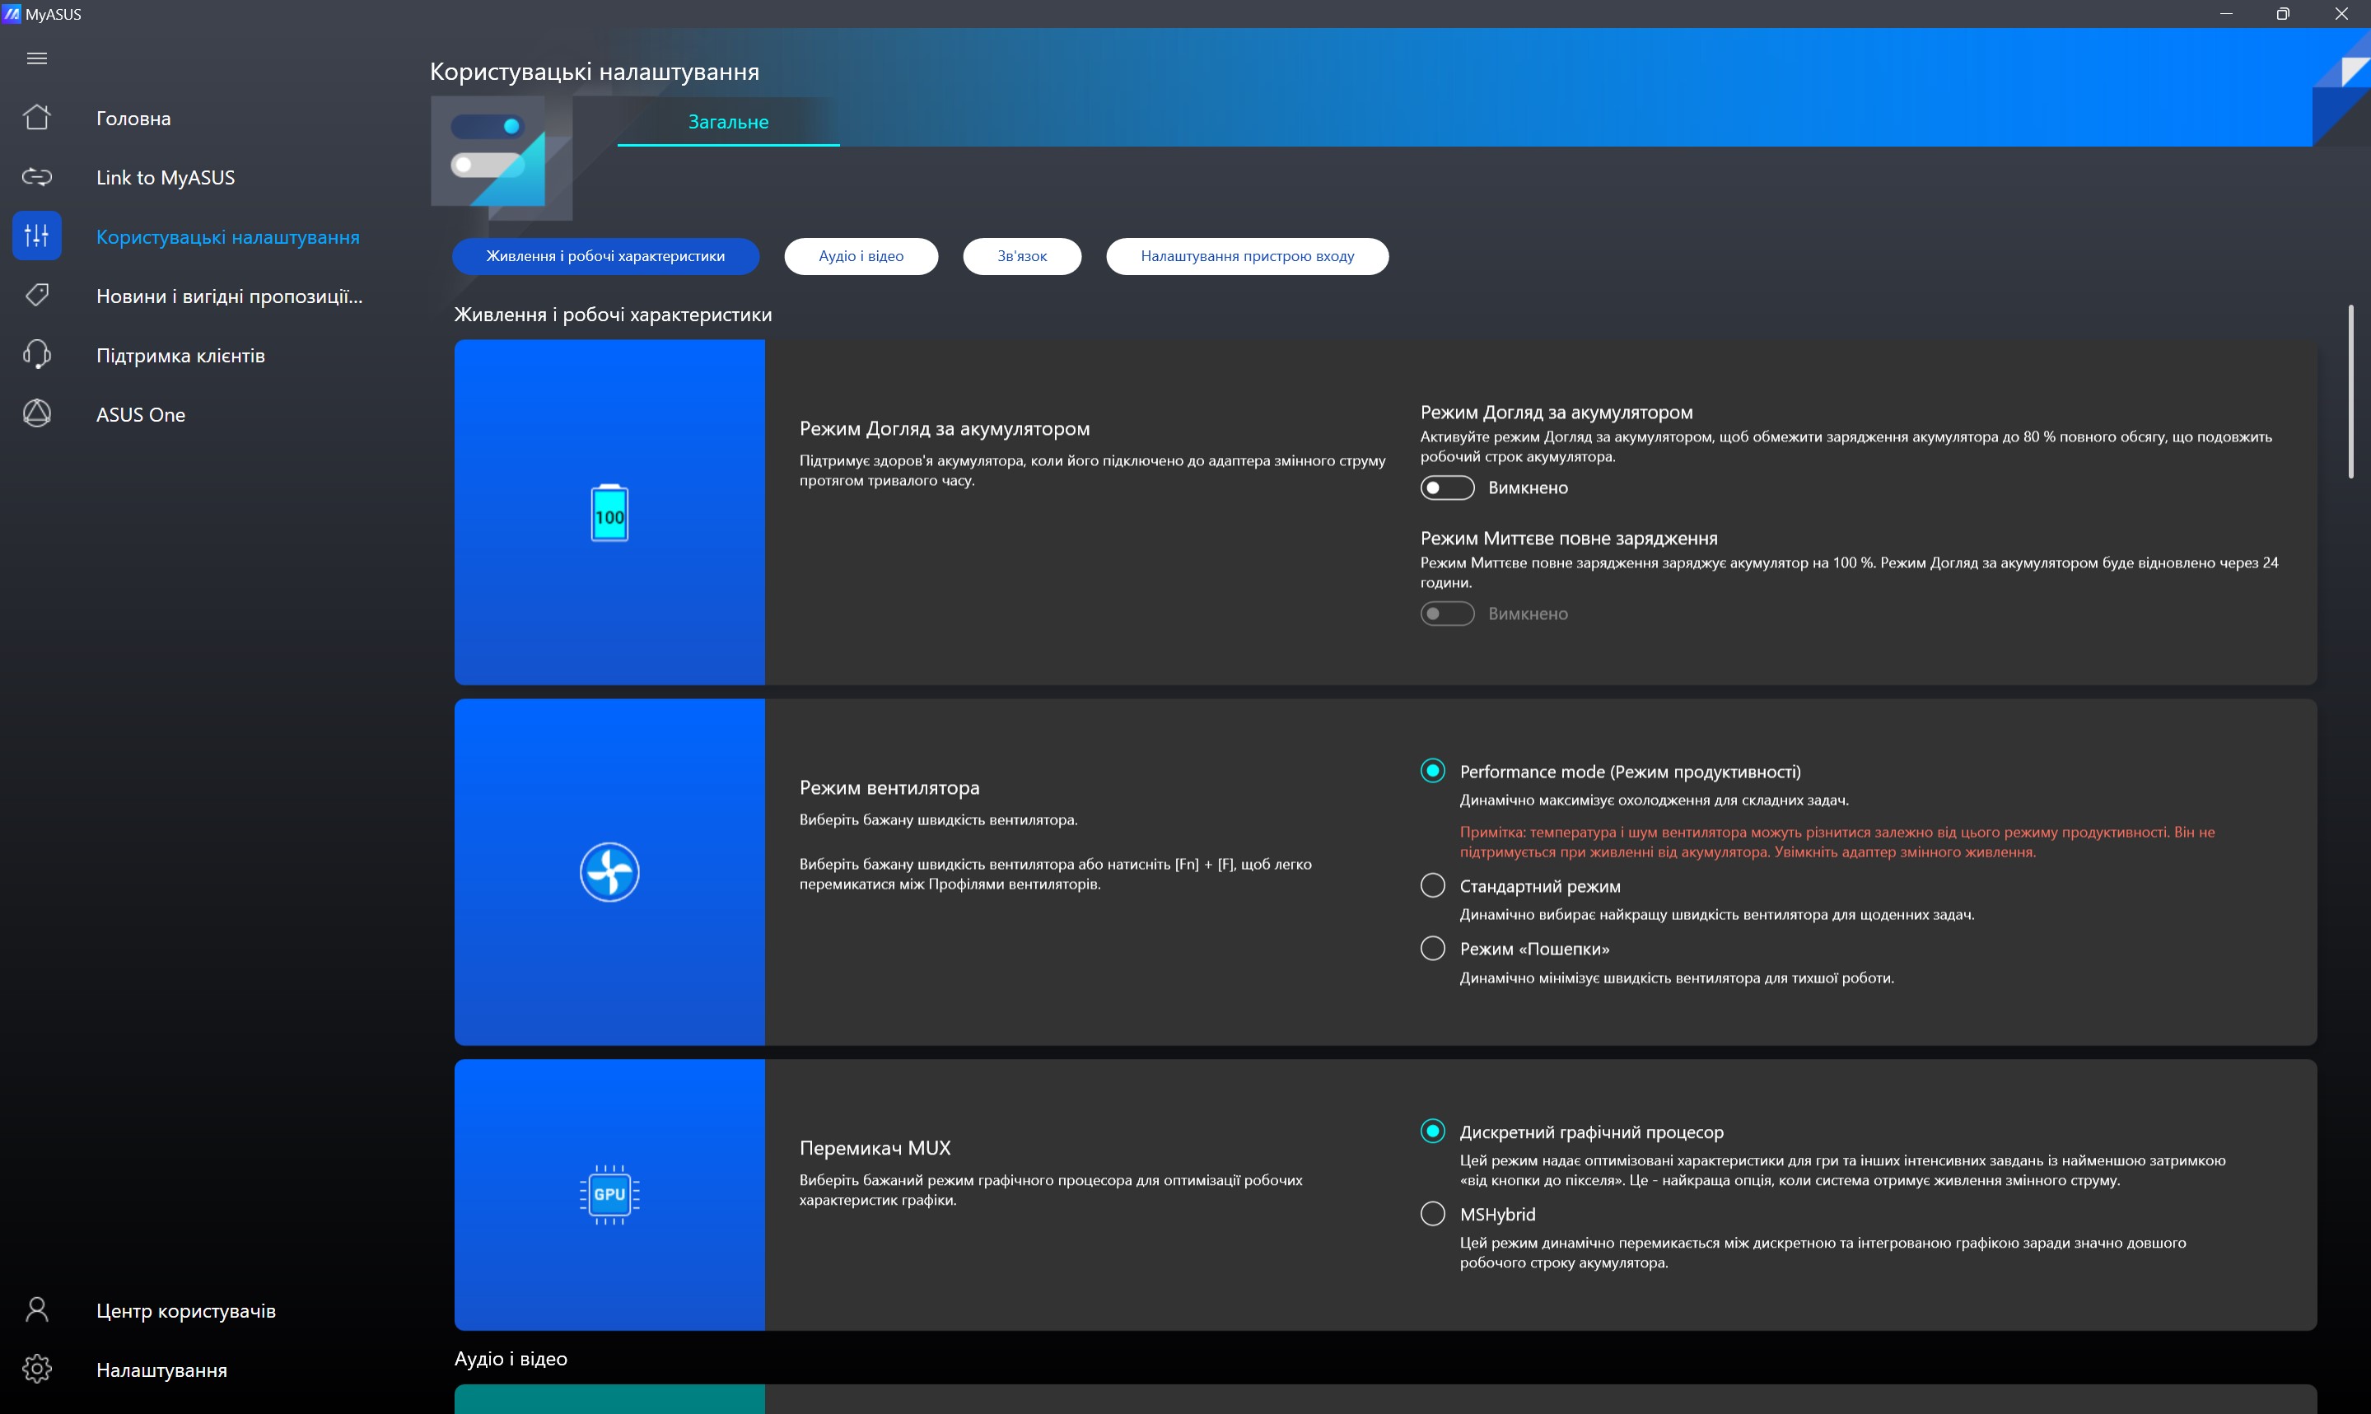Click the Link to MyASUS icon
This screenshot has width=2371, height=1414.
(37, 177)
